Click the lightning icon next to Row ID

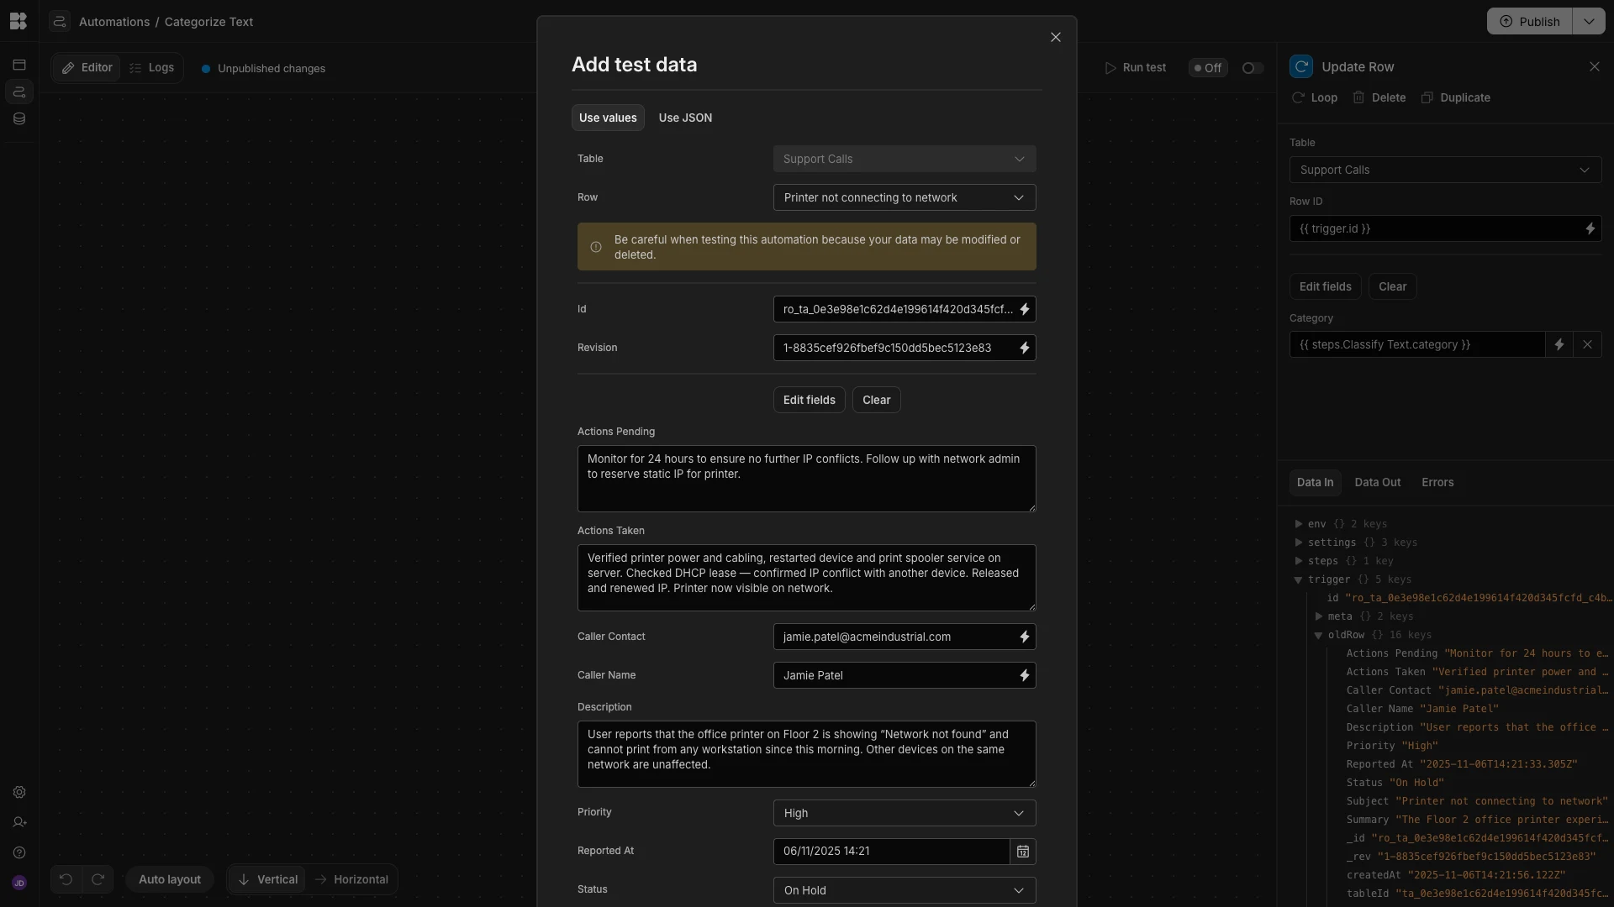1590,228
